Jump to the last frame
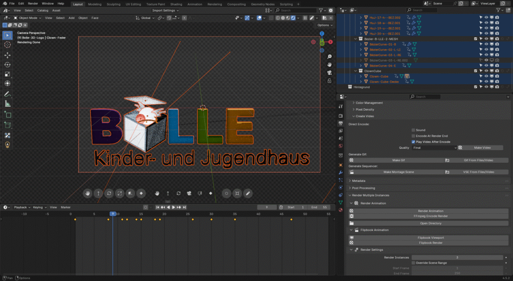This screenshot has height=281, width=513. point(184,207)
